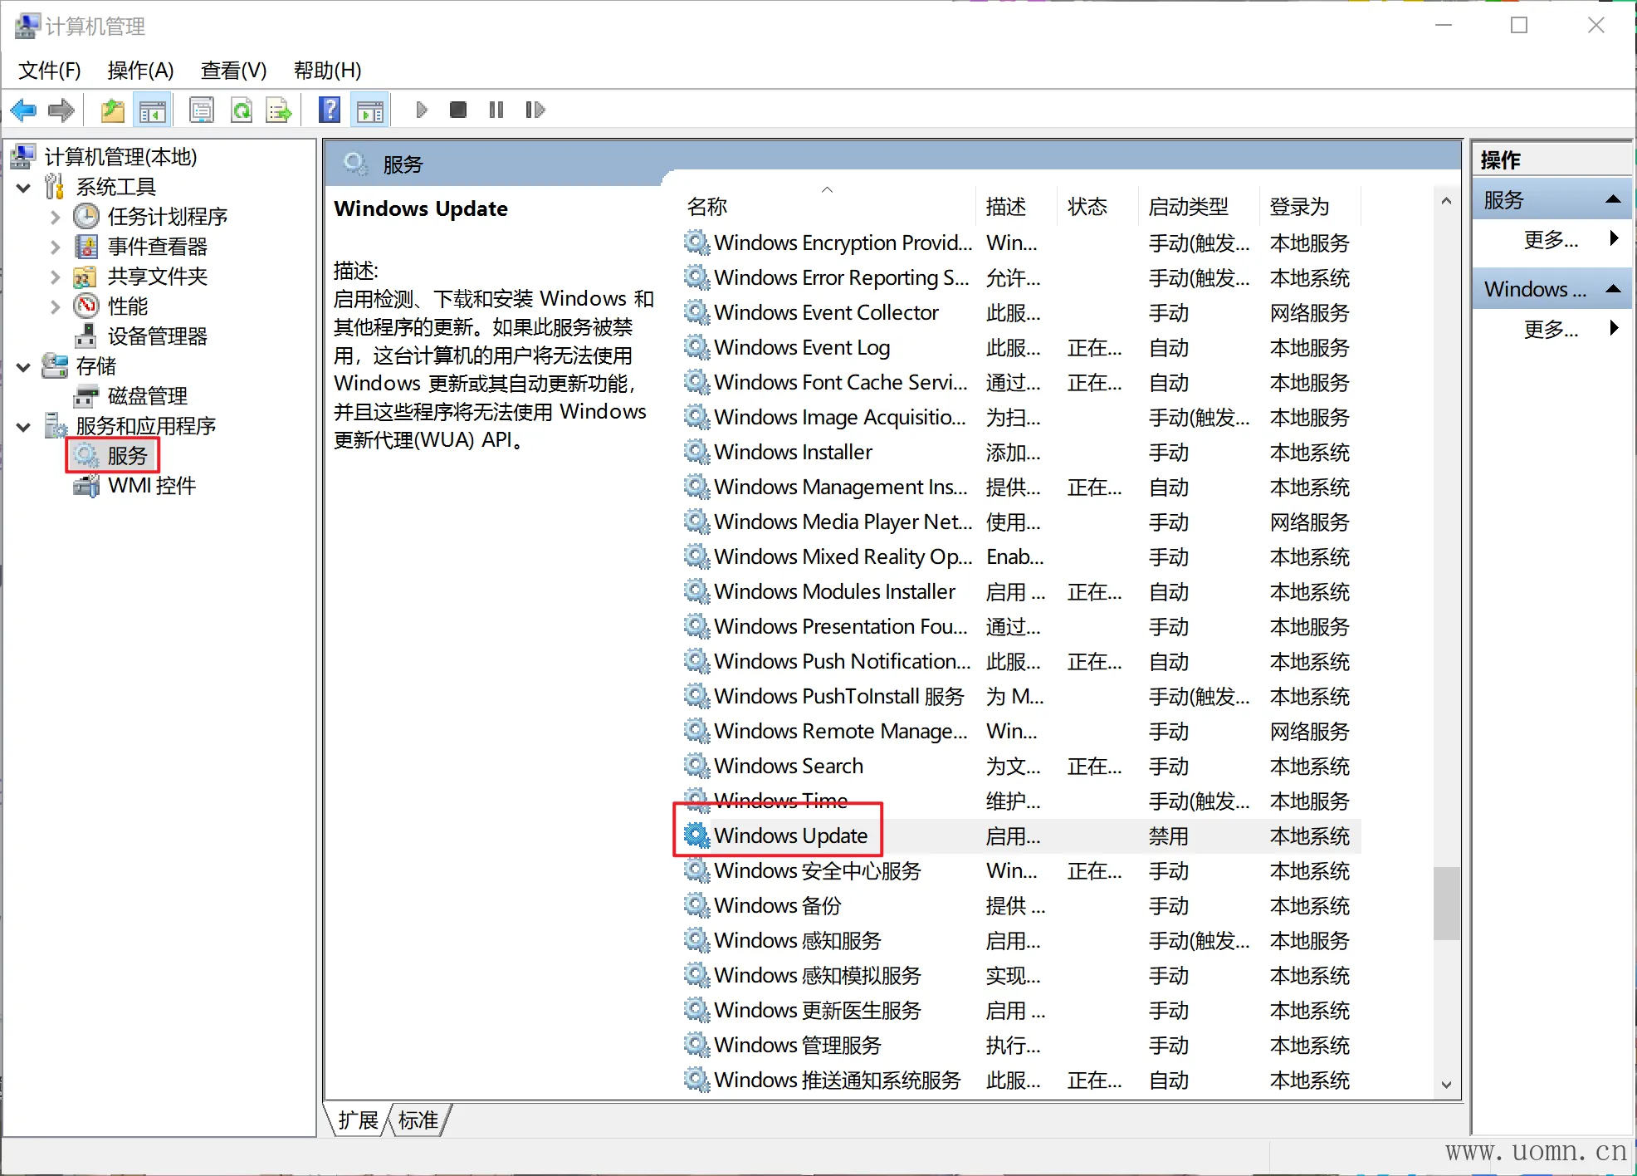The image size is (1637, 1176).
Task: Open the 操作(A) menu
Action: [140, 71]
